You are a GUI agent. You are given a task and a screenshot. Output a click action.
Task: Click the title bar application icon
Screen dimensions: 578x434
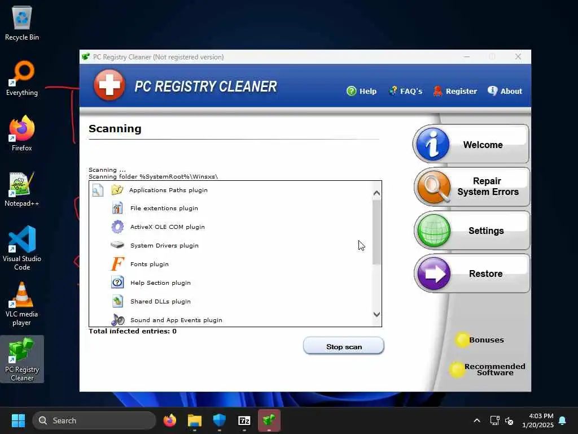point(86,57)
